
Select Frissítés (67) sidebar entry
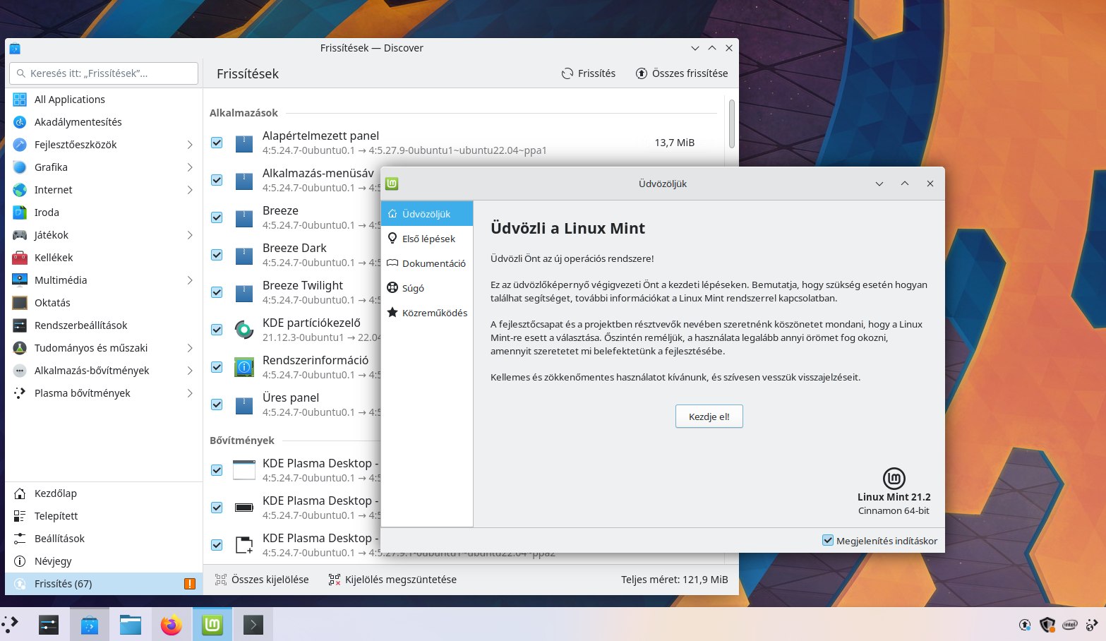(x=104, y=584)
